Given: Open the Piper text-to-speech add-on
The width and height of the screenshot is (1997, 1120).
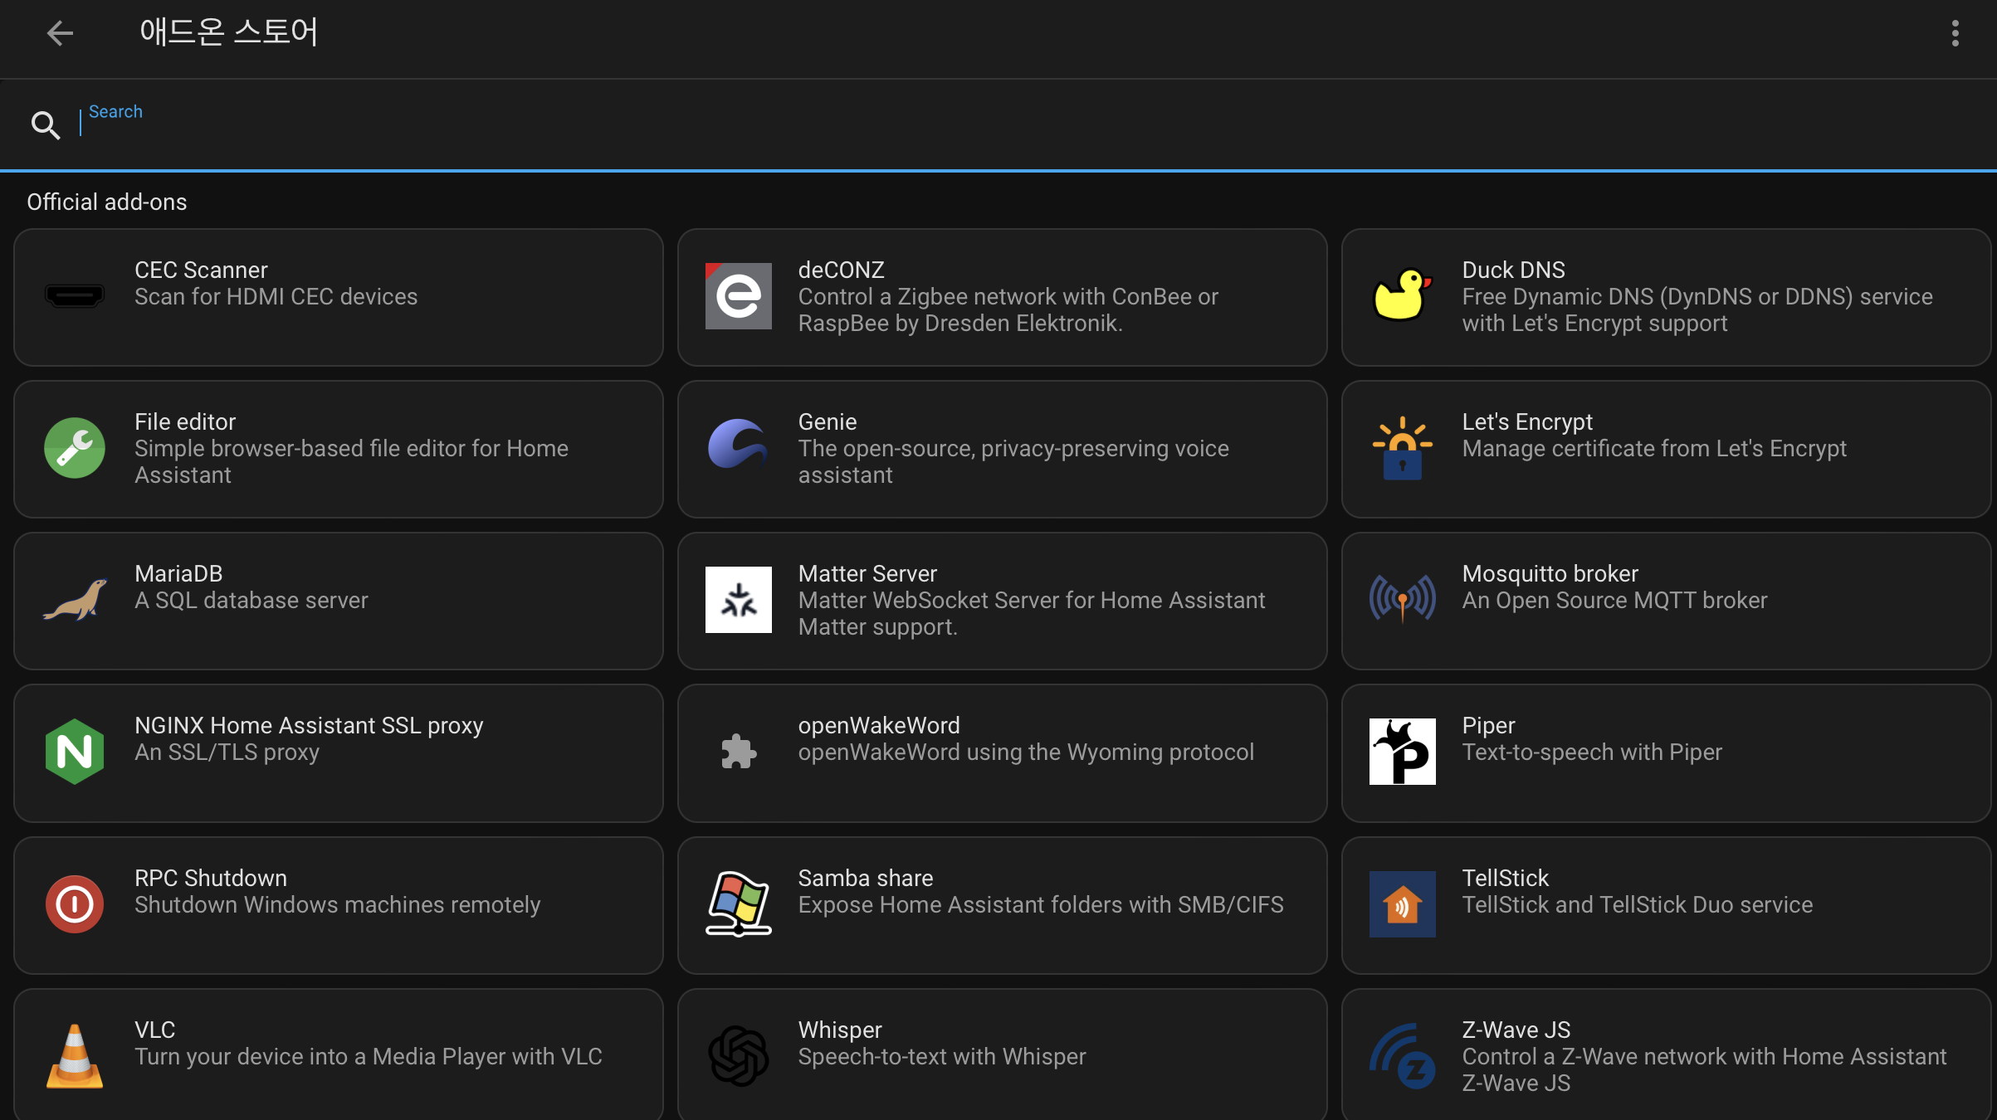Looking at the screenshot, I should point(1666,752).
